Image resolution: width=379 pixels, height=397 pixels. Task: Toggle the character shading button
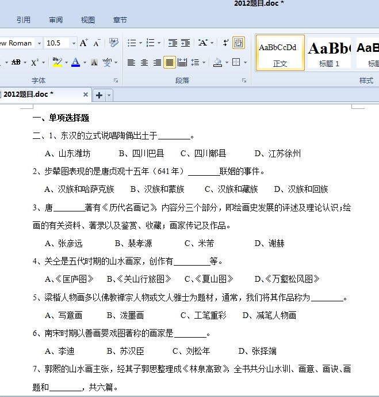tap(94, 62)
